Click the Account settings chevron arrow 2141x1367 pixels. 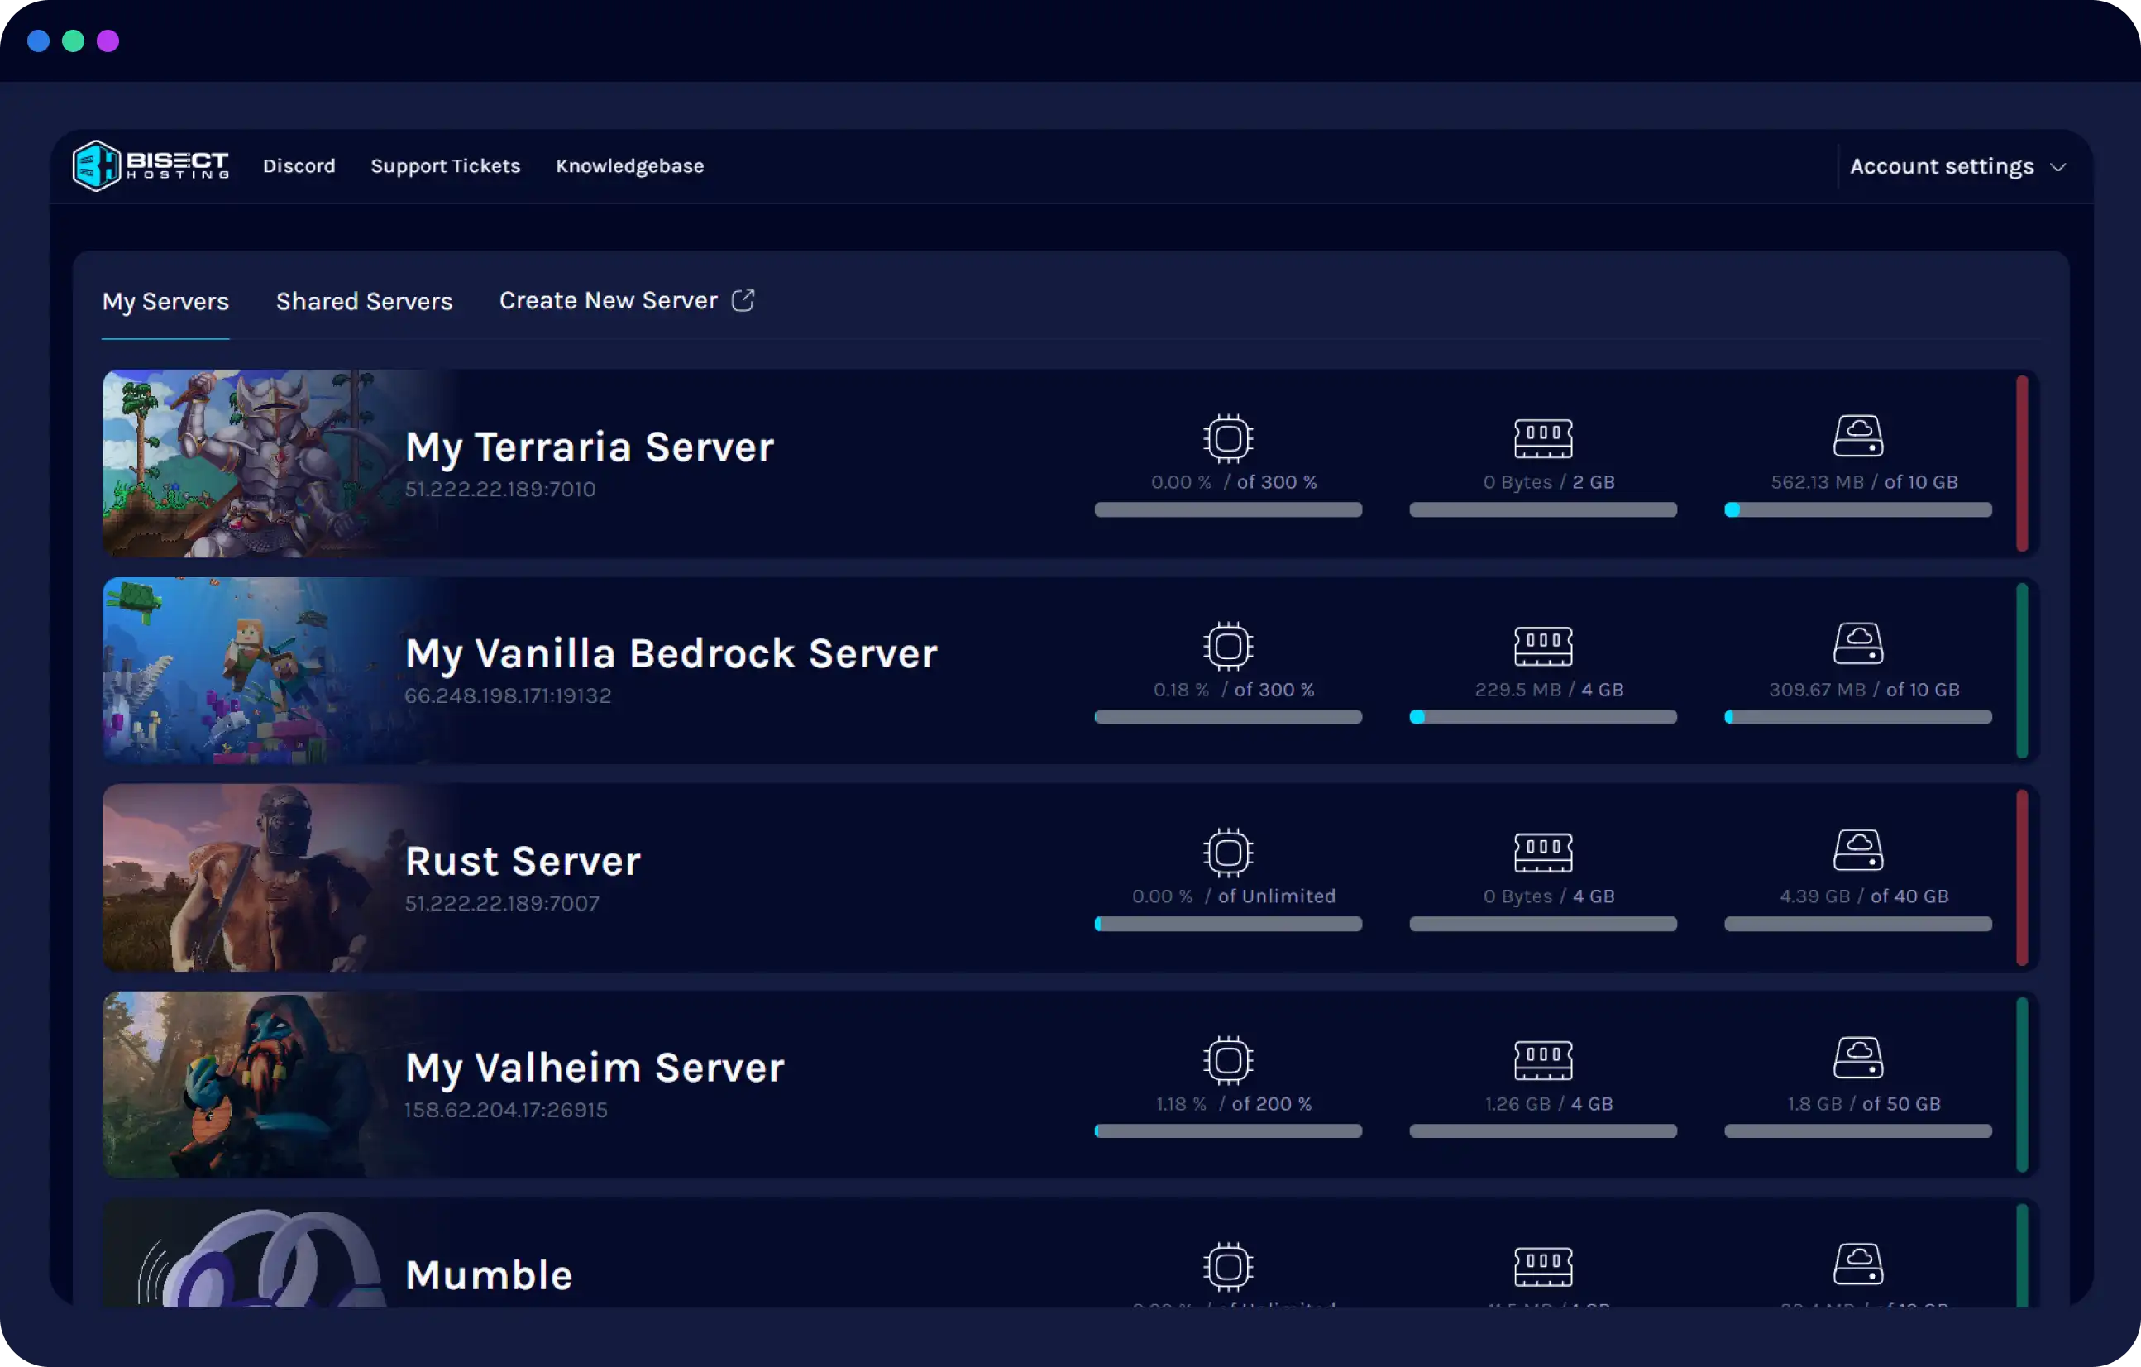point(2057,167)
